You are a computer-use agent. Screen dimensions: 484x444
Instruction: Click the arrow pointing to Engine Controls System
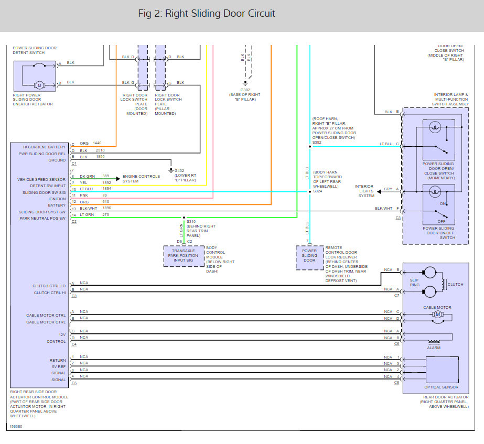pyautogui.click(x=117, y=179)
